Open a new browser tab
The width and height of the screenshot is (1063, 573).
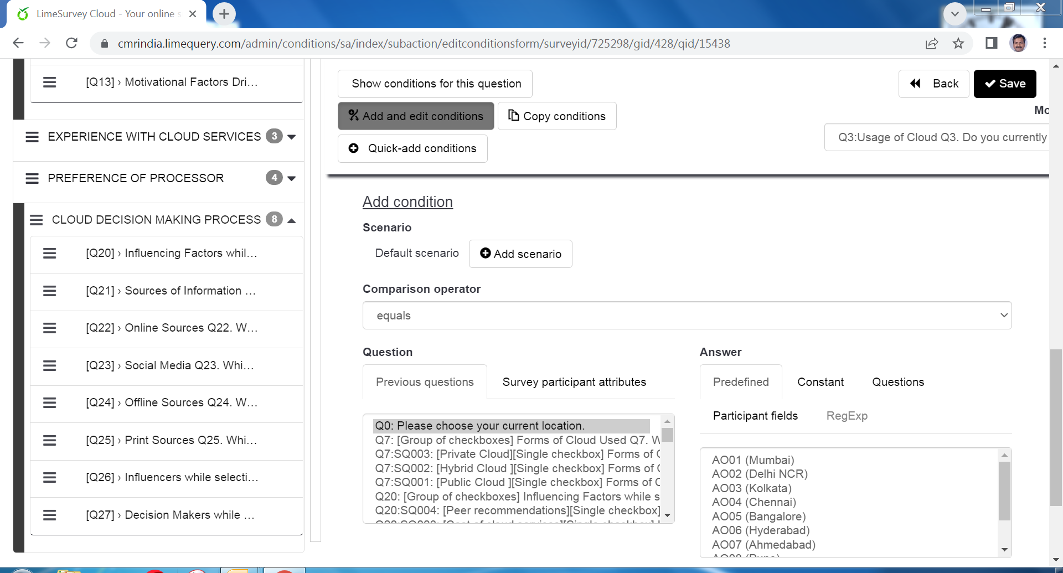[x=224, y=14]
